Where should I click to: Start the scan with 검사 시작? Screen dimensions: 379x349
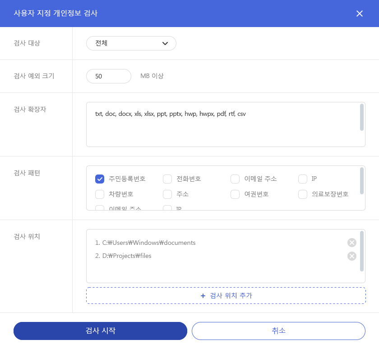click(100, 331)
